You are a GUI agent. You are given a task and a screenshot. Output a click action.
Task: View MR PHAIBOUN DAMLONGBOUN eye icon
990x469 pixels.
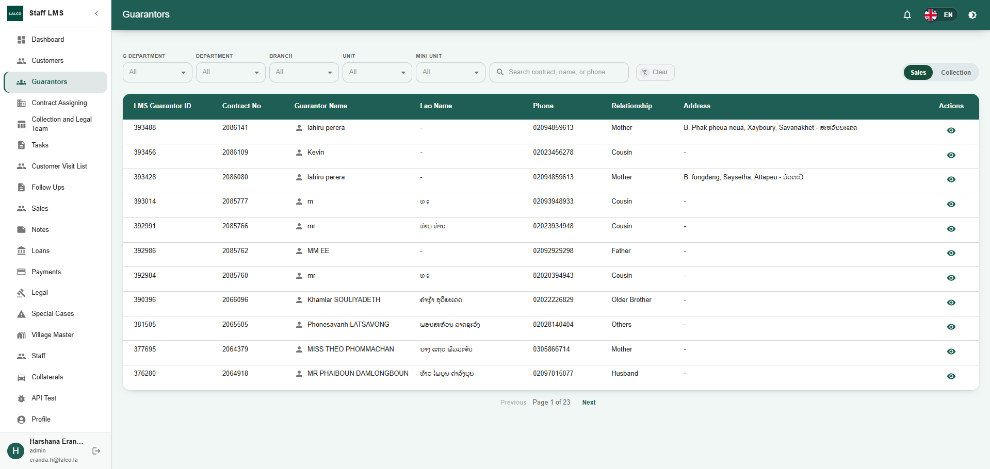tap(951, 376)
